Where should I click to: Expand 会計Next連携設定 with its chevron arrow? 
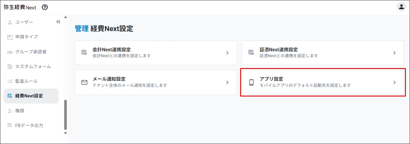tap(228, 53)
